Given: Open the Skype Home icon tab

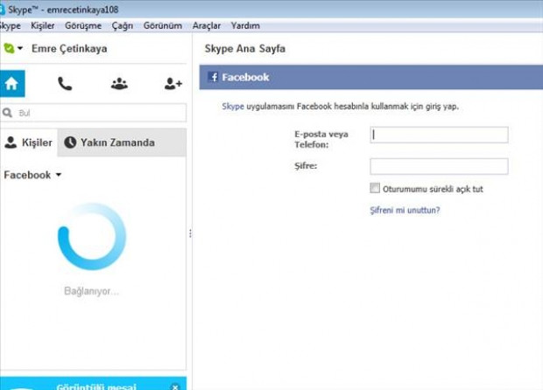Looking at the screenshot, I should [x=12, y=84].
